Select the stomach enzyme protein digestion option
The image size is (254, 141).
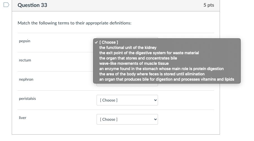pyautogui.click(x=161, y=69)
